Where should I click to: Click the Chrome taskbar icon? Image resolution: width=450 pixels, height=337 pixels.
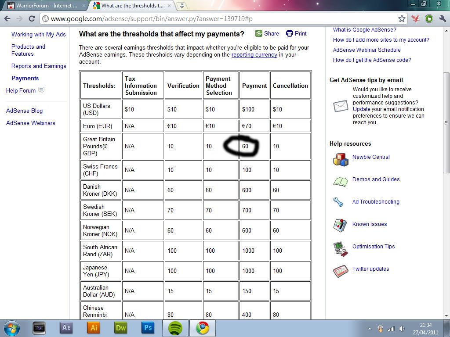202,328
